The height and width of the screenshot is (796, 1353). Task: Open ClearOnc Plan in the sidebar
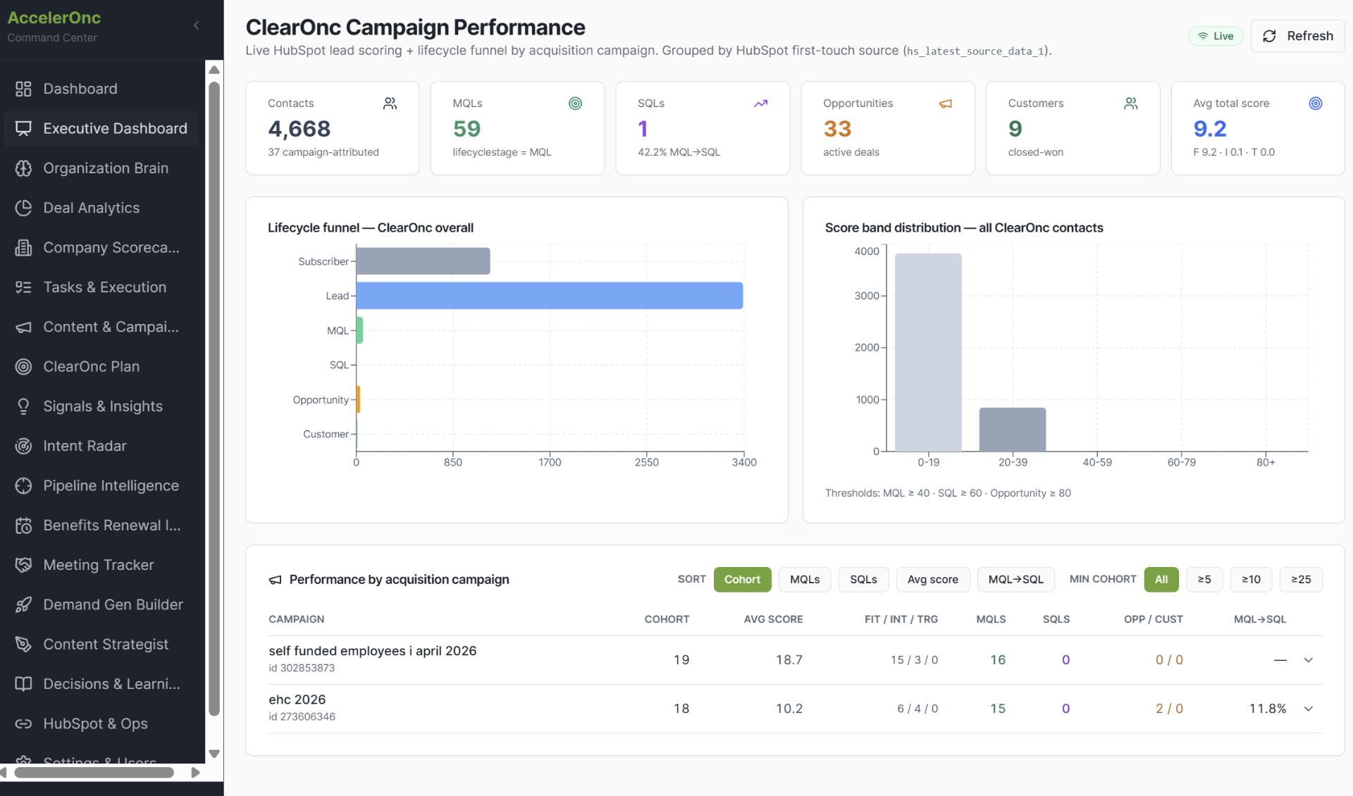click(x=101, y=366)
